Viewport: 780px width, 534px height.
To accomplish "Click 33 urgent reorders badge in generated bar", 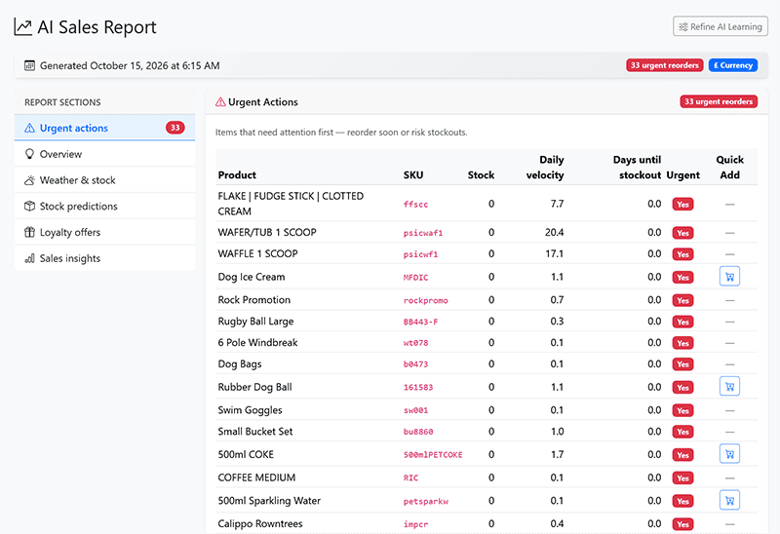I will (665, 65).
